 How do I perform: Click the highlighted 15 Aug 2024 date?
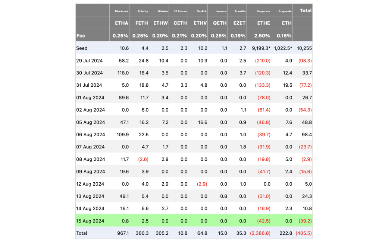(90, 221)
